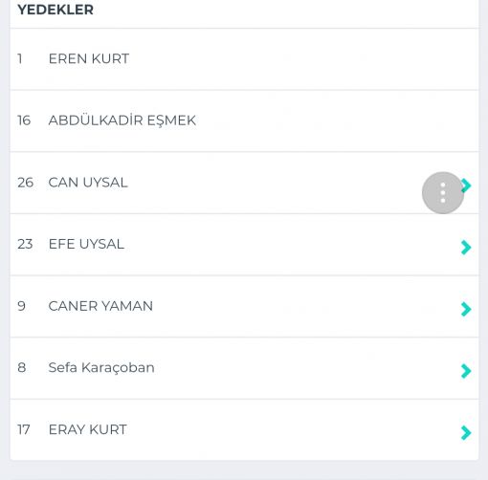Open the chevron arrow beside EFE UYSAL
488x480 pixels.
point(466,248)
